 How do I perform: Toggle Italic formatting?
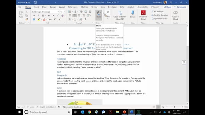click(x=39, y=16)
